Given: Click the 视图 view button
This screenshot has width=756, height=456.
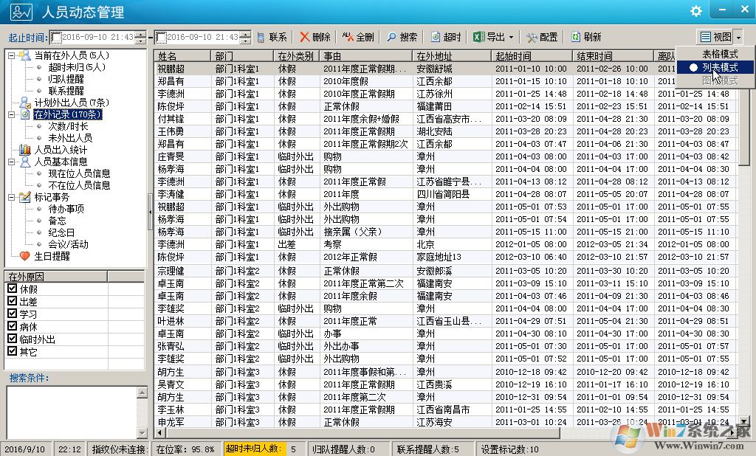Looking at the screenshot, I should tap(715, 37).
